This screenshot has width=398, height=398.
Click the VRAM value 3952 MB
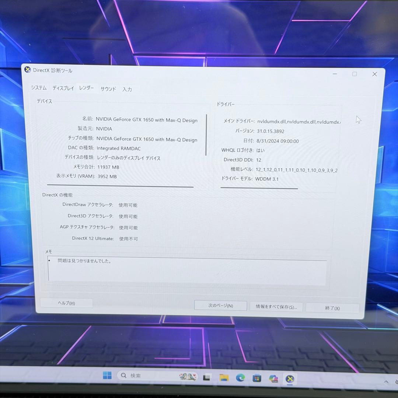click(x=107, y=177)
